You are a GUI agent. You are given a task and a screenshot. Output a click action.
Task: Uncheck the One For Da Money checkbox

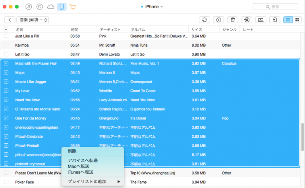tap(6, 118)
